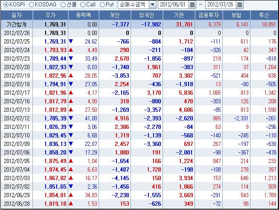This screenshot has height=210, width=279.
Task: Click the 외국인 value -3,360 on 2012/07/09
Action: tap(152, 144)
